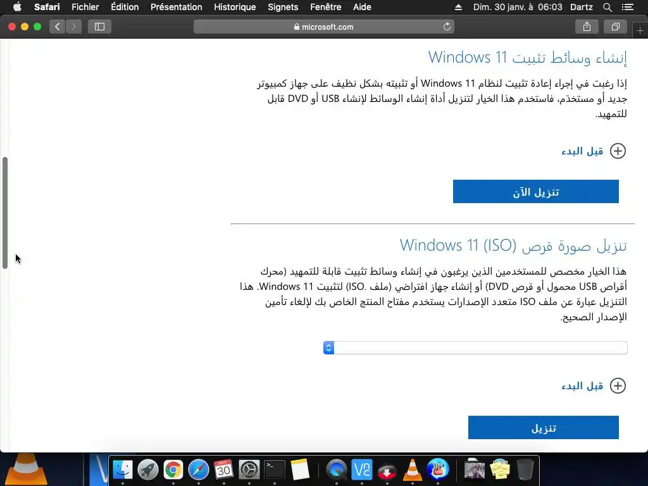Click the Windows 11 installation media heading

coord(527,58)
